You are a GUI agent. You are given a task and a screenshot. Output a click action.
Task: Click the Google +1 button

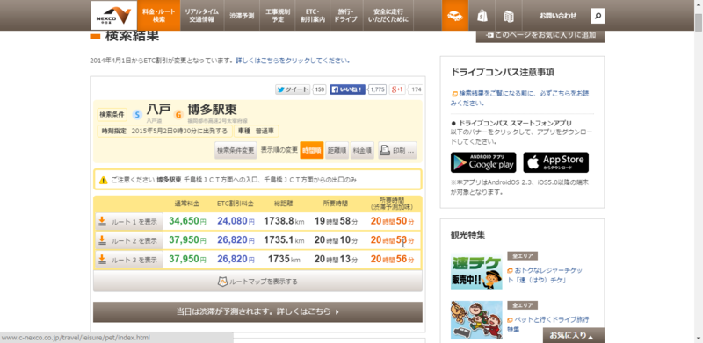(x=397, y=89)
